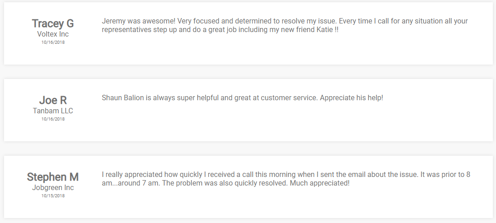The width and height of the screenshot is (496, 223).
Task: Open the Tracey G testimonial card
Action: click(248, 33)
